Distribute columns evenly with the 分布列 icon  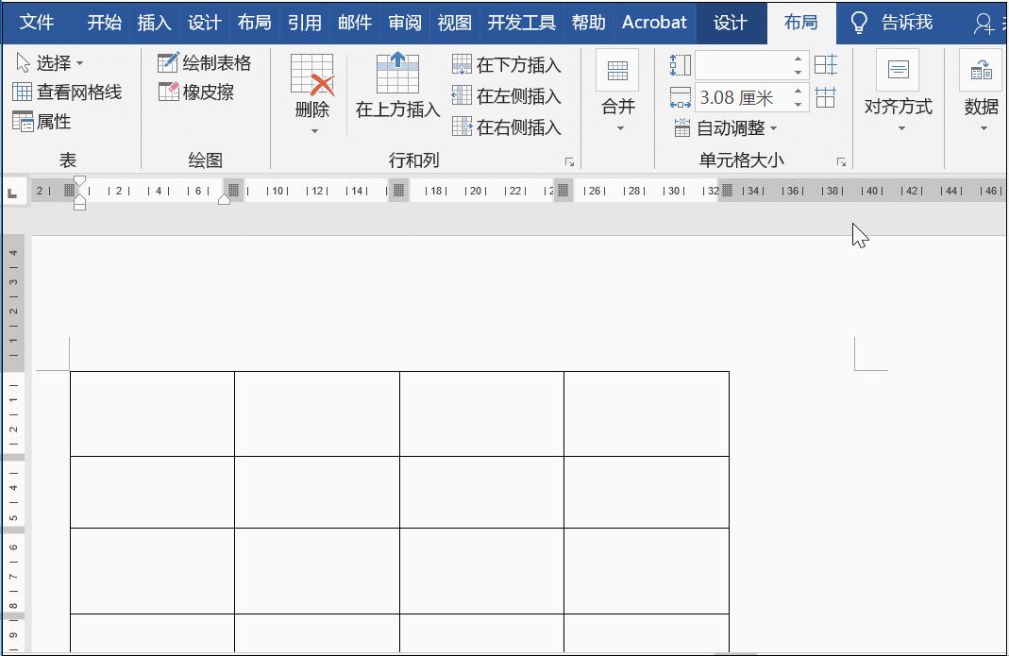pos(826,97)
